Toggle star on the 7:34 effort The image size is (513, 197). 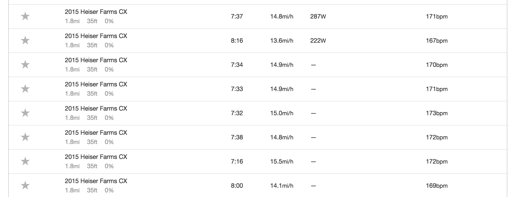(x=25, y=65)
